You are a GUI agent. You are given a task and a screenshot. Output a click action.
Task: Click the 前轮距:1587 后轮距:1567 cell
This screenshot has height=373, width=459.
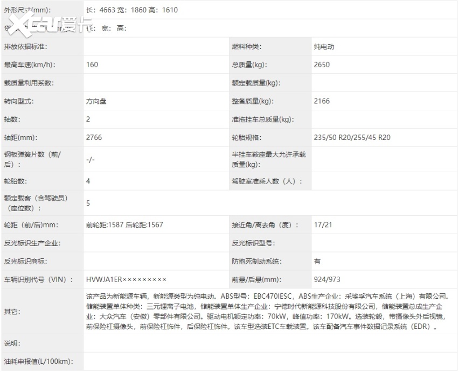pos(124,225)
